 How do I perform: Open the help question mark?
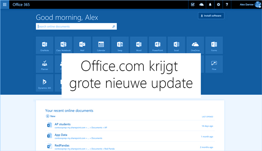point(227,4)
